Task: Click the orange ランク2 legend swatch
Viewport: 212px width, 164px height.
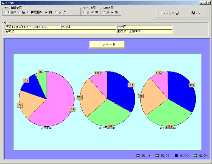Action: (x=157, y=156)
